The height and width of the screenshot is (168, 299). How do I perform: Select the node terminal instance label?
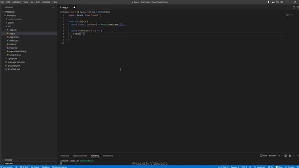tap(268, 156)
